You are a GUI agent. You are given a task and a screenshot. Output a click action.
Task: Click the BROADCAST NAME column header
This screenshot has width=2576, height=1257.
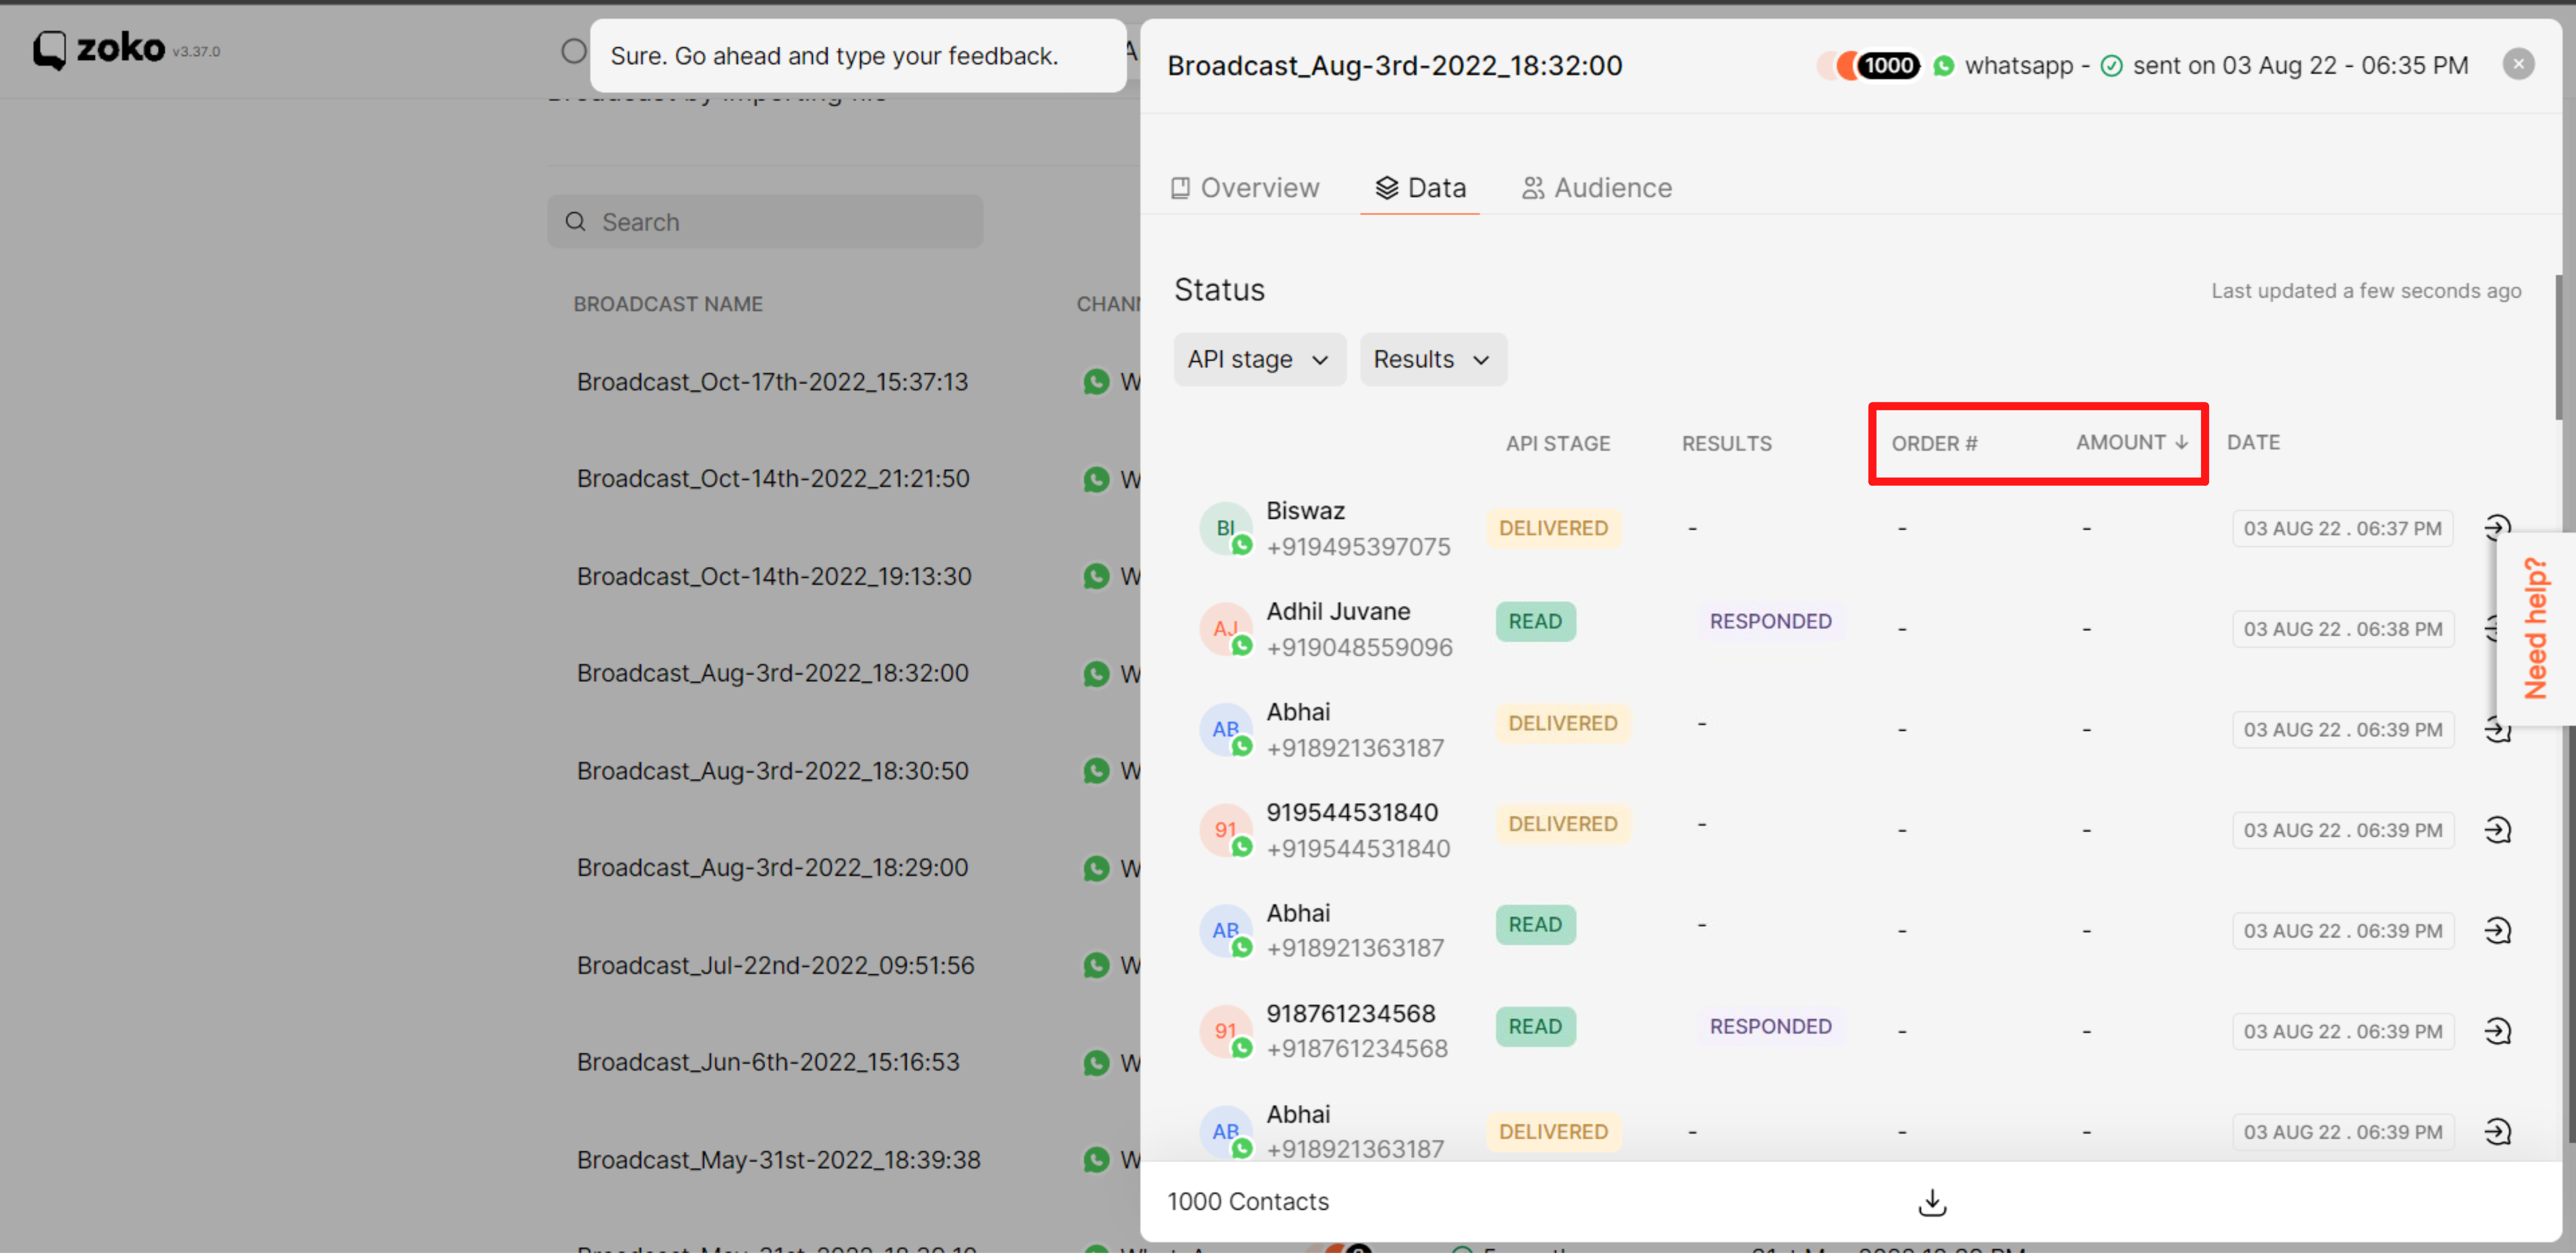point(668,305)
